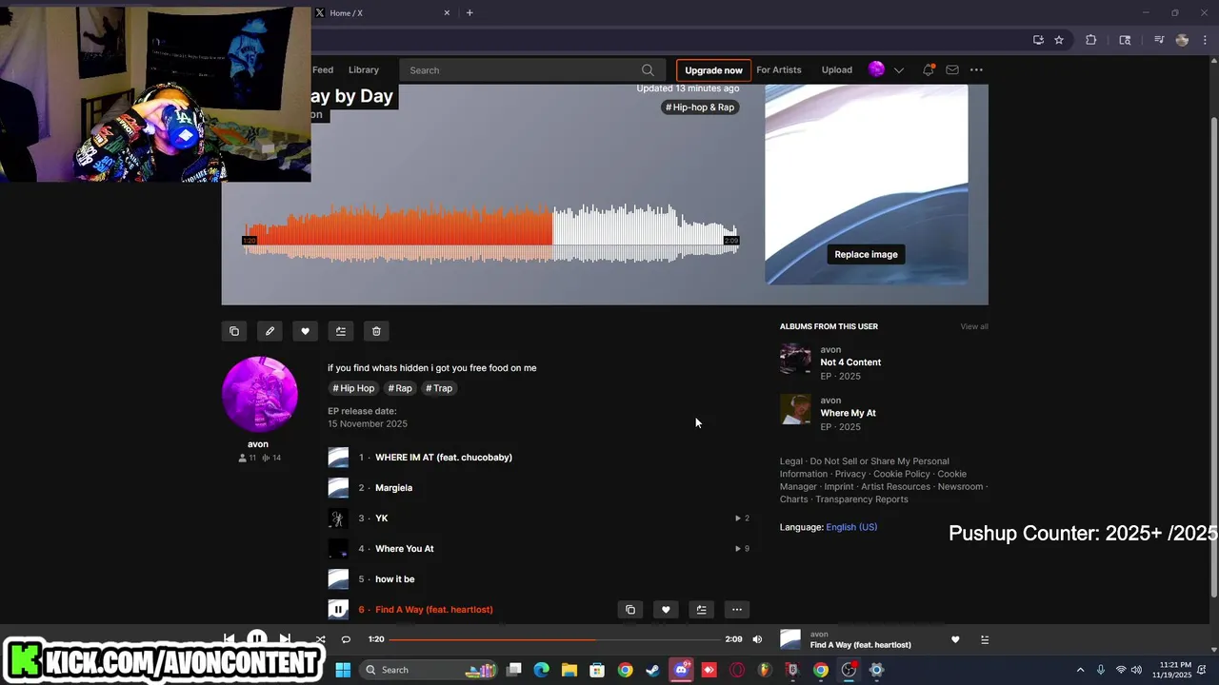Viewport: 1219px width, 685px height.
Task: Pause track 6 Find A Way
Action: coord(338,609)
